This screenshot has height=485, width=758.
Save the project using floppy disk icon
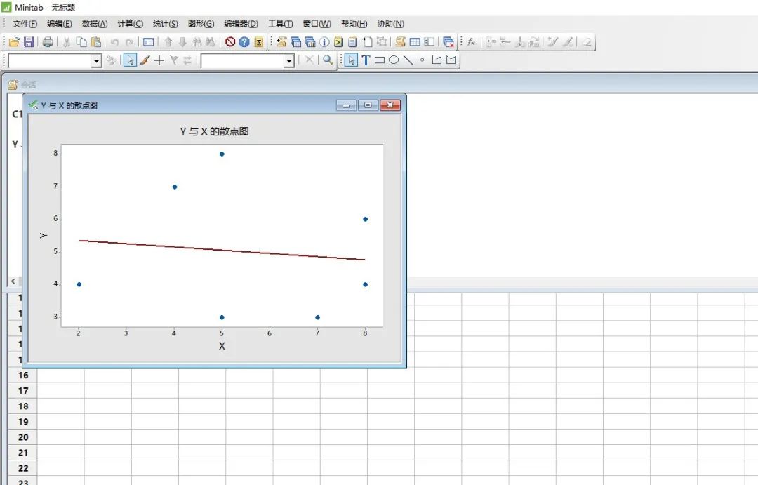[29, 42]
